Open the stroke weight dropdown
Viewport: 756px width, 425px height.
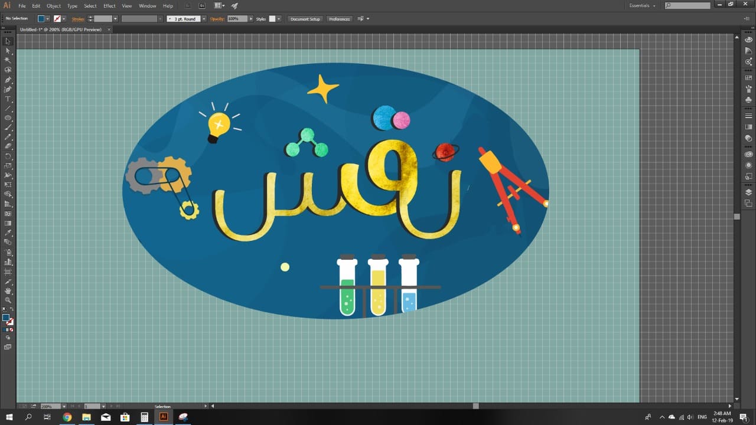(115, 19)
